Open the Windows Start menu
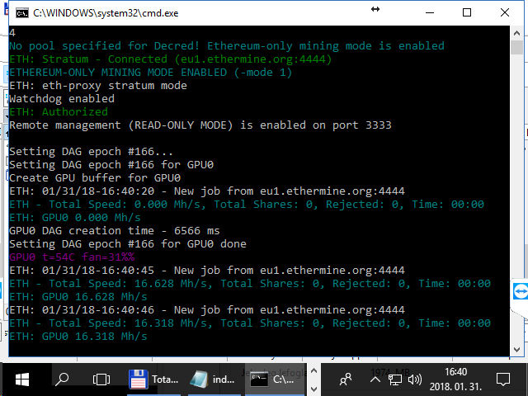528x396 pixels. click(x=22, y=379)
